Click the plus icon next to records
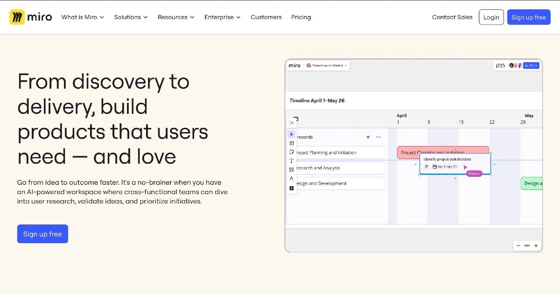 coord(368,137)
